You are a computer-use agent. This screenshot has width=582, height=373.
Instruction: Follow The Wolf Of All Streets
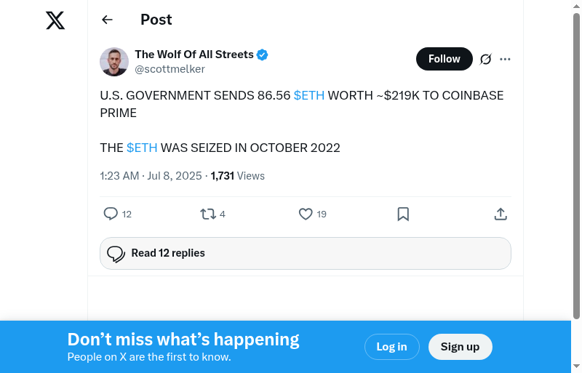(444, 59)
